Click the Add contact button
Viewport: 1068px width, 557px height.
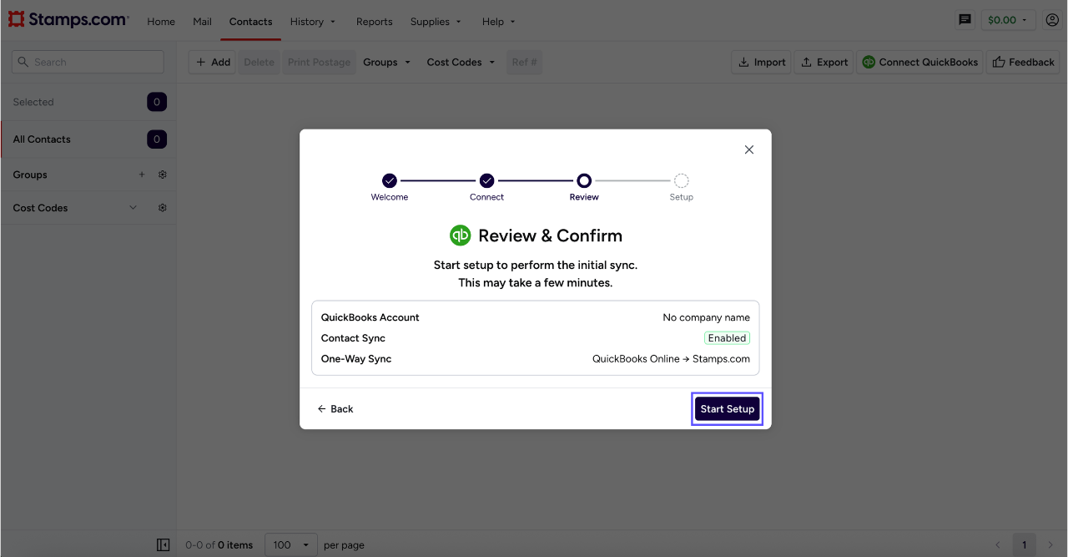pyautogui.click(x=213, y=62)
